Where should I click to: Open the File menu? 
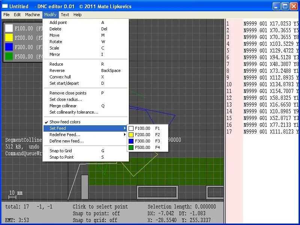pyautogui.click(x=6, y=15)
